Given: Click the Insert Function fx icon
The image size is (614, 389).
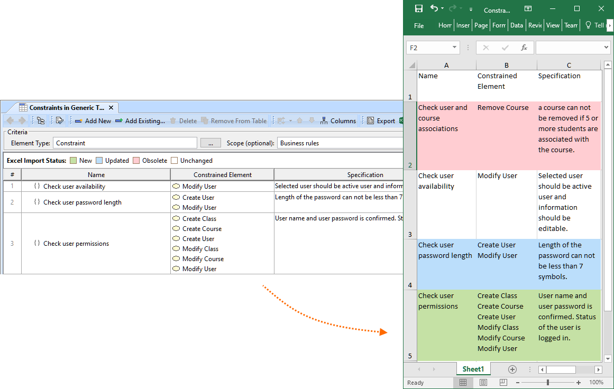Looking at the screenshot, I should pyautogui.click(x=524, y=48).
